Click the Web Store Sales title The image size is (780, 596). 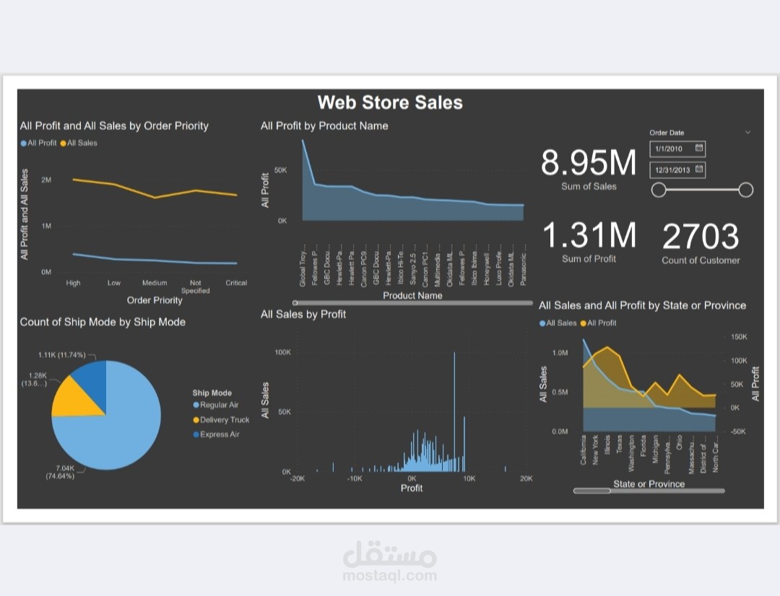390,102
